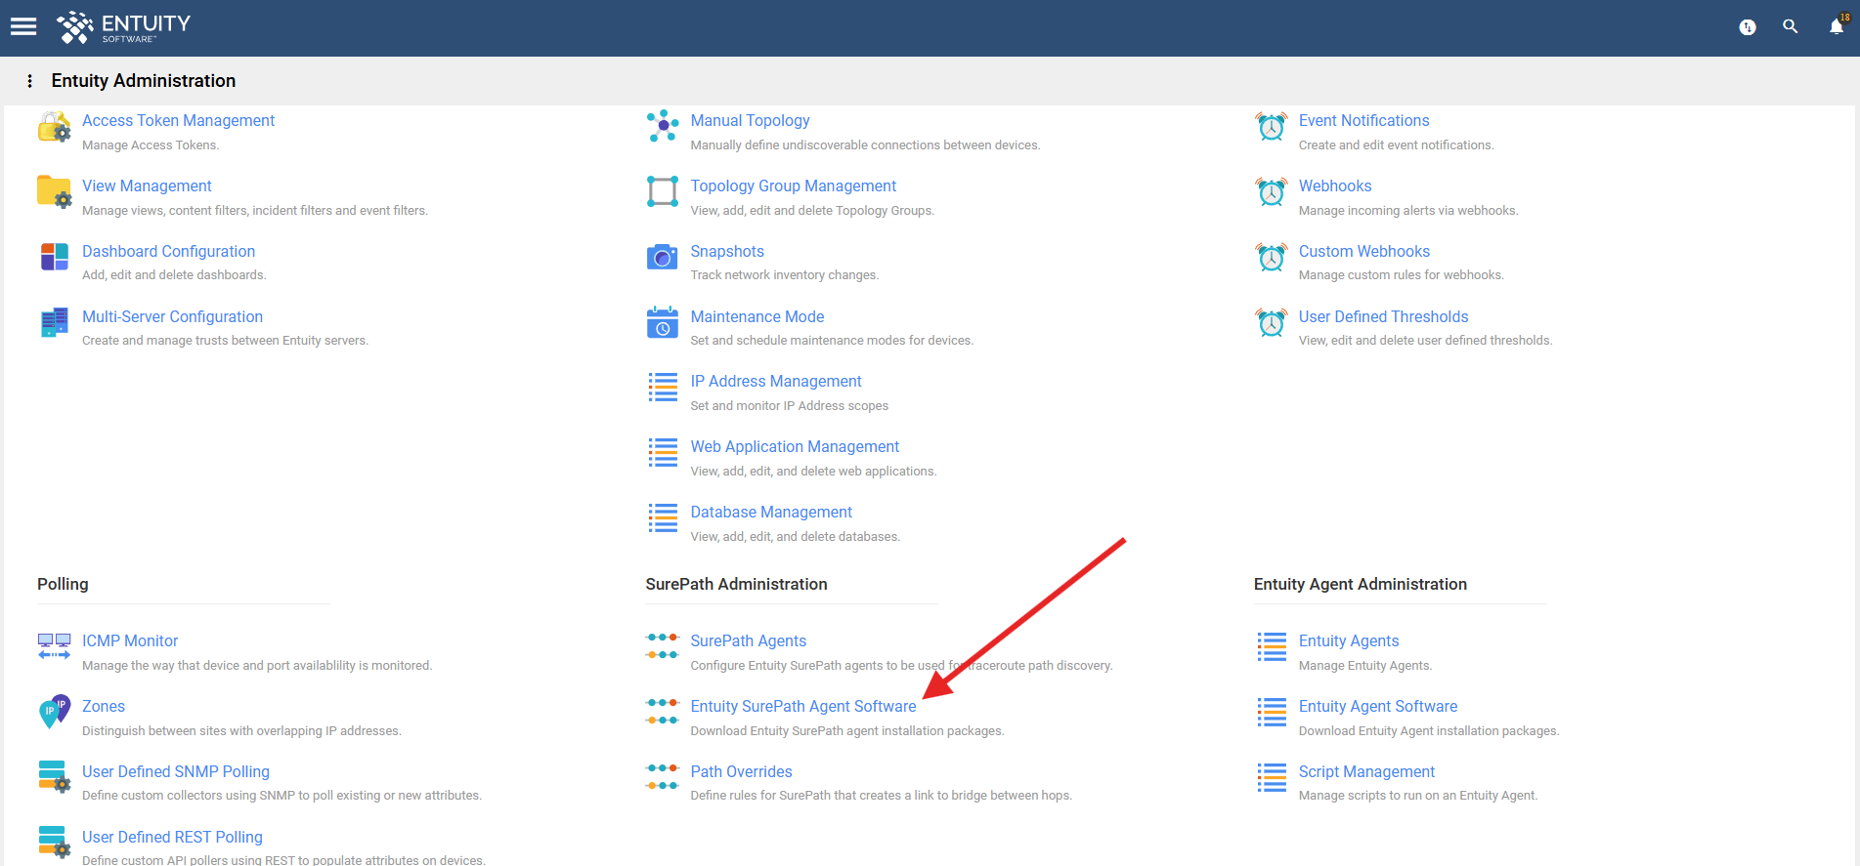The height and width of the screenshot is (866, 1860).
Task: Open the Web Application Management link
Action: pyautogui.click(x=795, y=446)
